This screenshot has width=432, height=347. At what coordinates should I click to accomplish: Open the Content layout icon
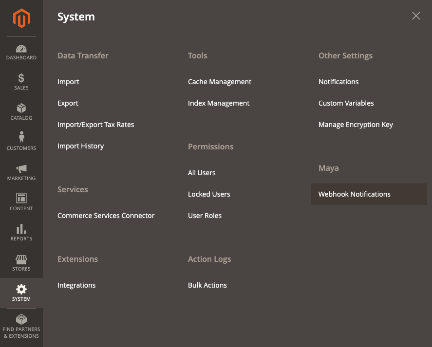21,199
